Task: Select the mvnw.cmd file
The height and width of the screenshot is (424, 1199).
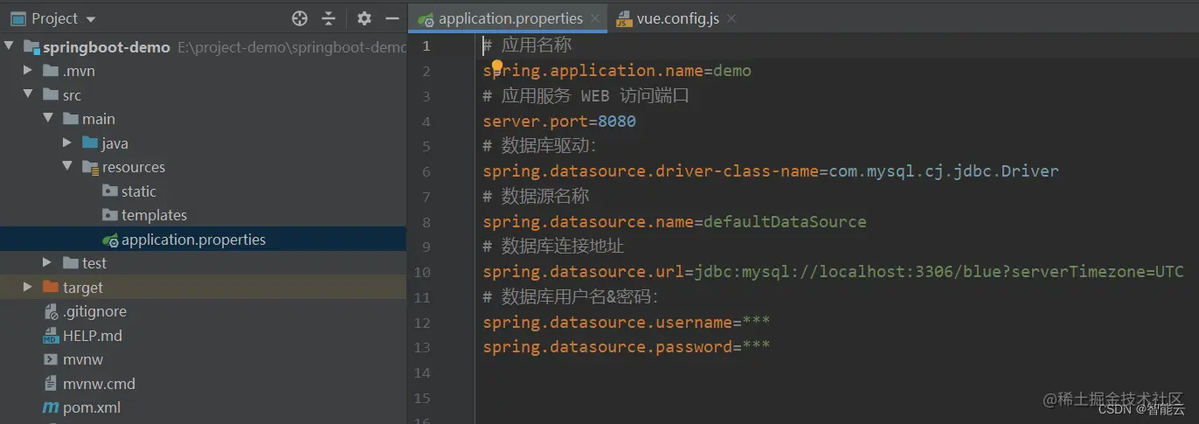Action: coord(99,384)
